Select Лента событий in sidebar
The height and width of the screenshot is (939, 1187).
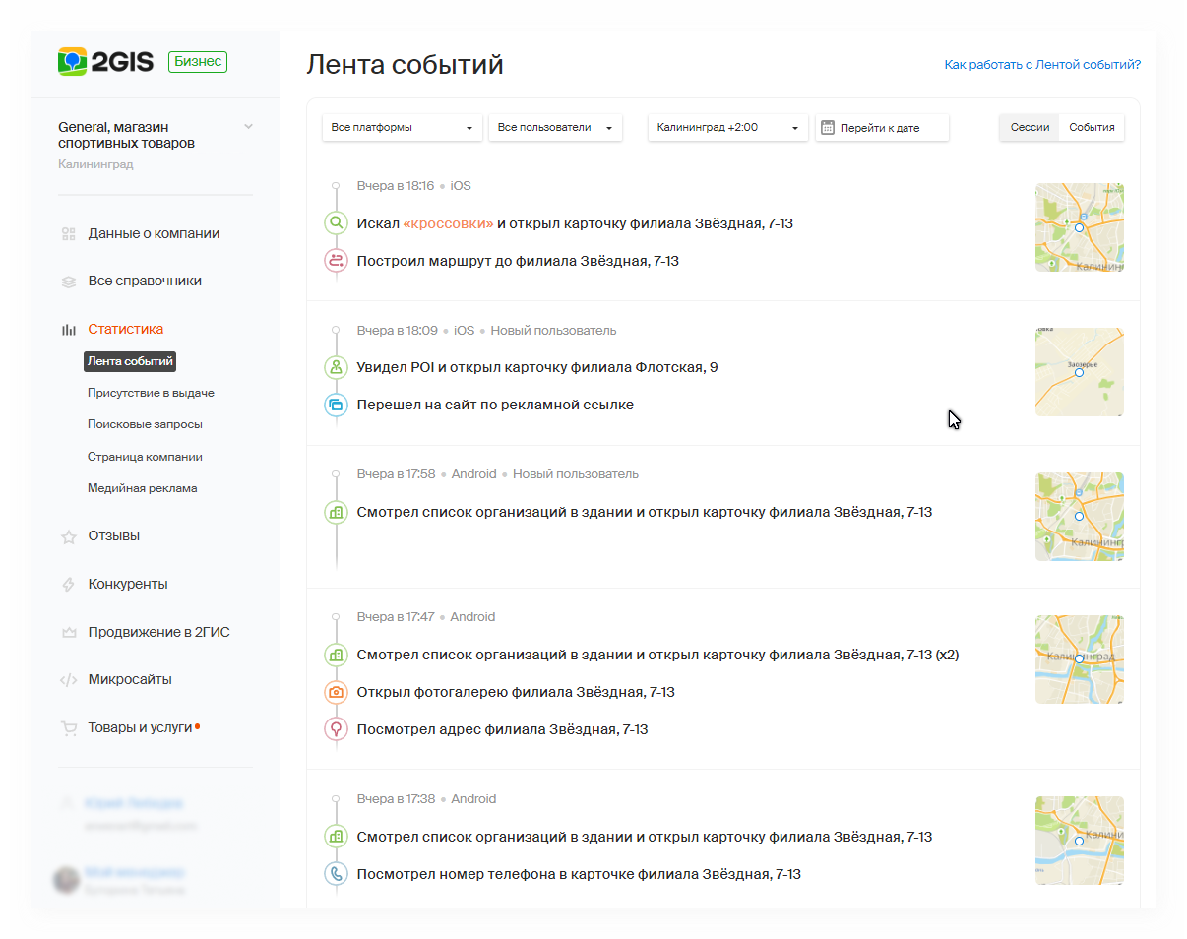click(x=130, y=361)
